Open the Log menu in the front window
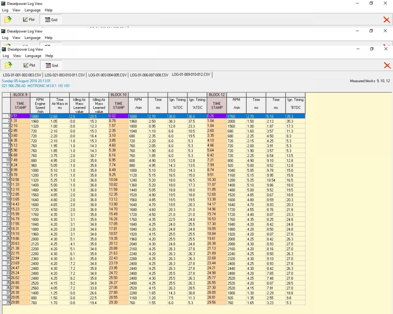Screen dimensions: 393x314 pos(6,56)
